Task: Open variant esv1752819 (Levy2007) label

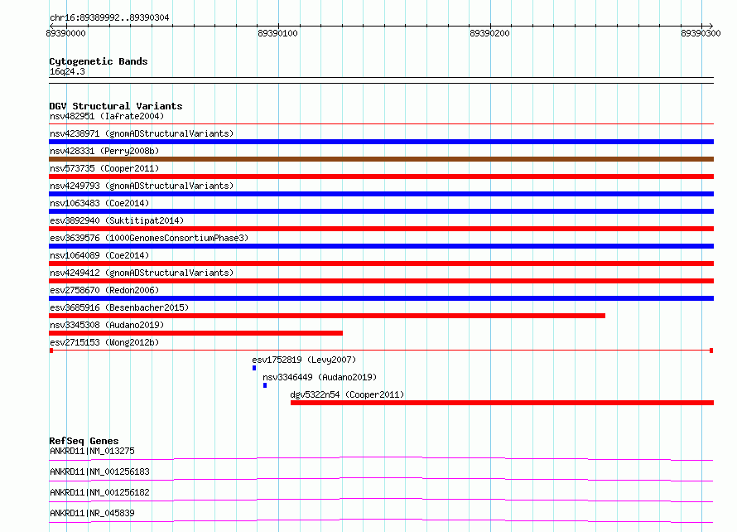Action: 304,360
